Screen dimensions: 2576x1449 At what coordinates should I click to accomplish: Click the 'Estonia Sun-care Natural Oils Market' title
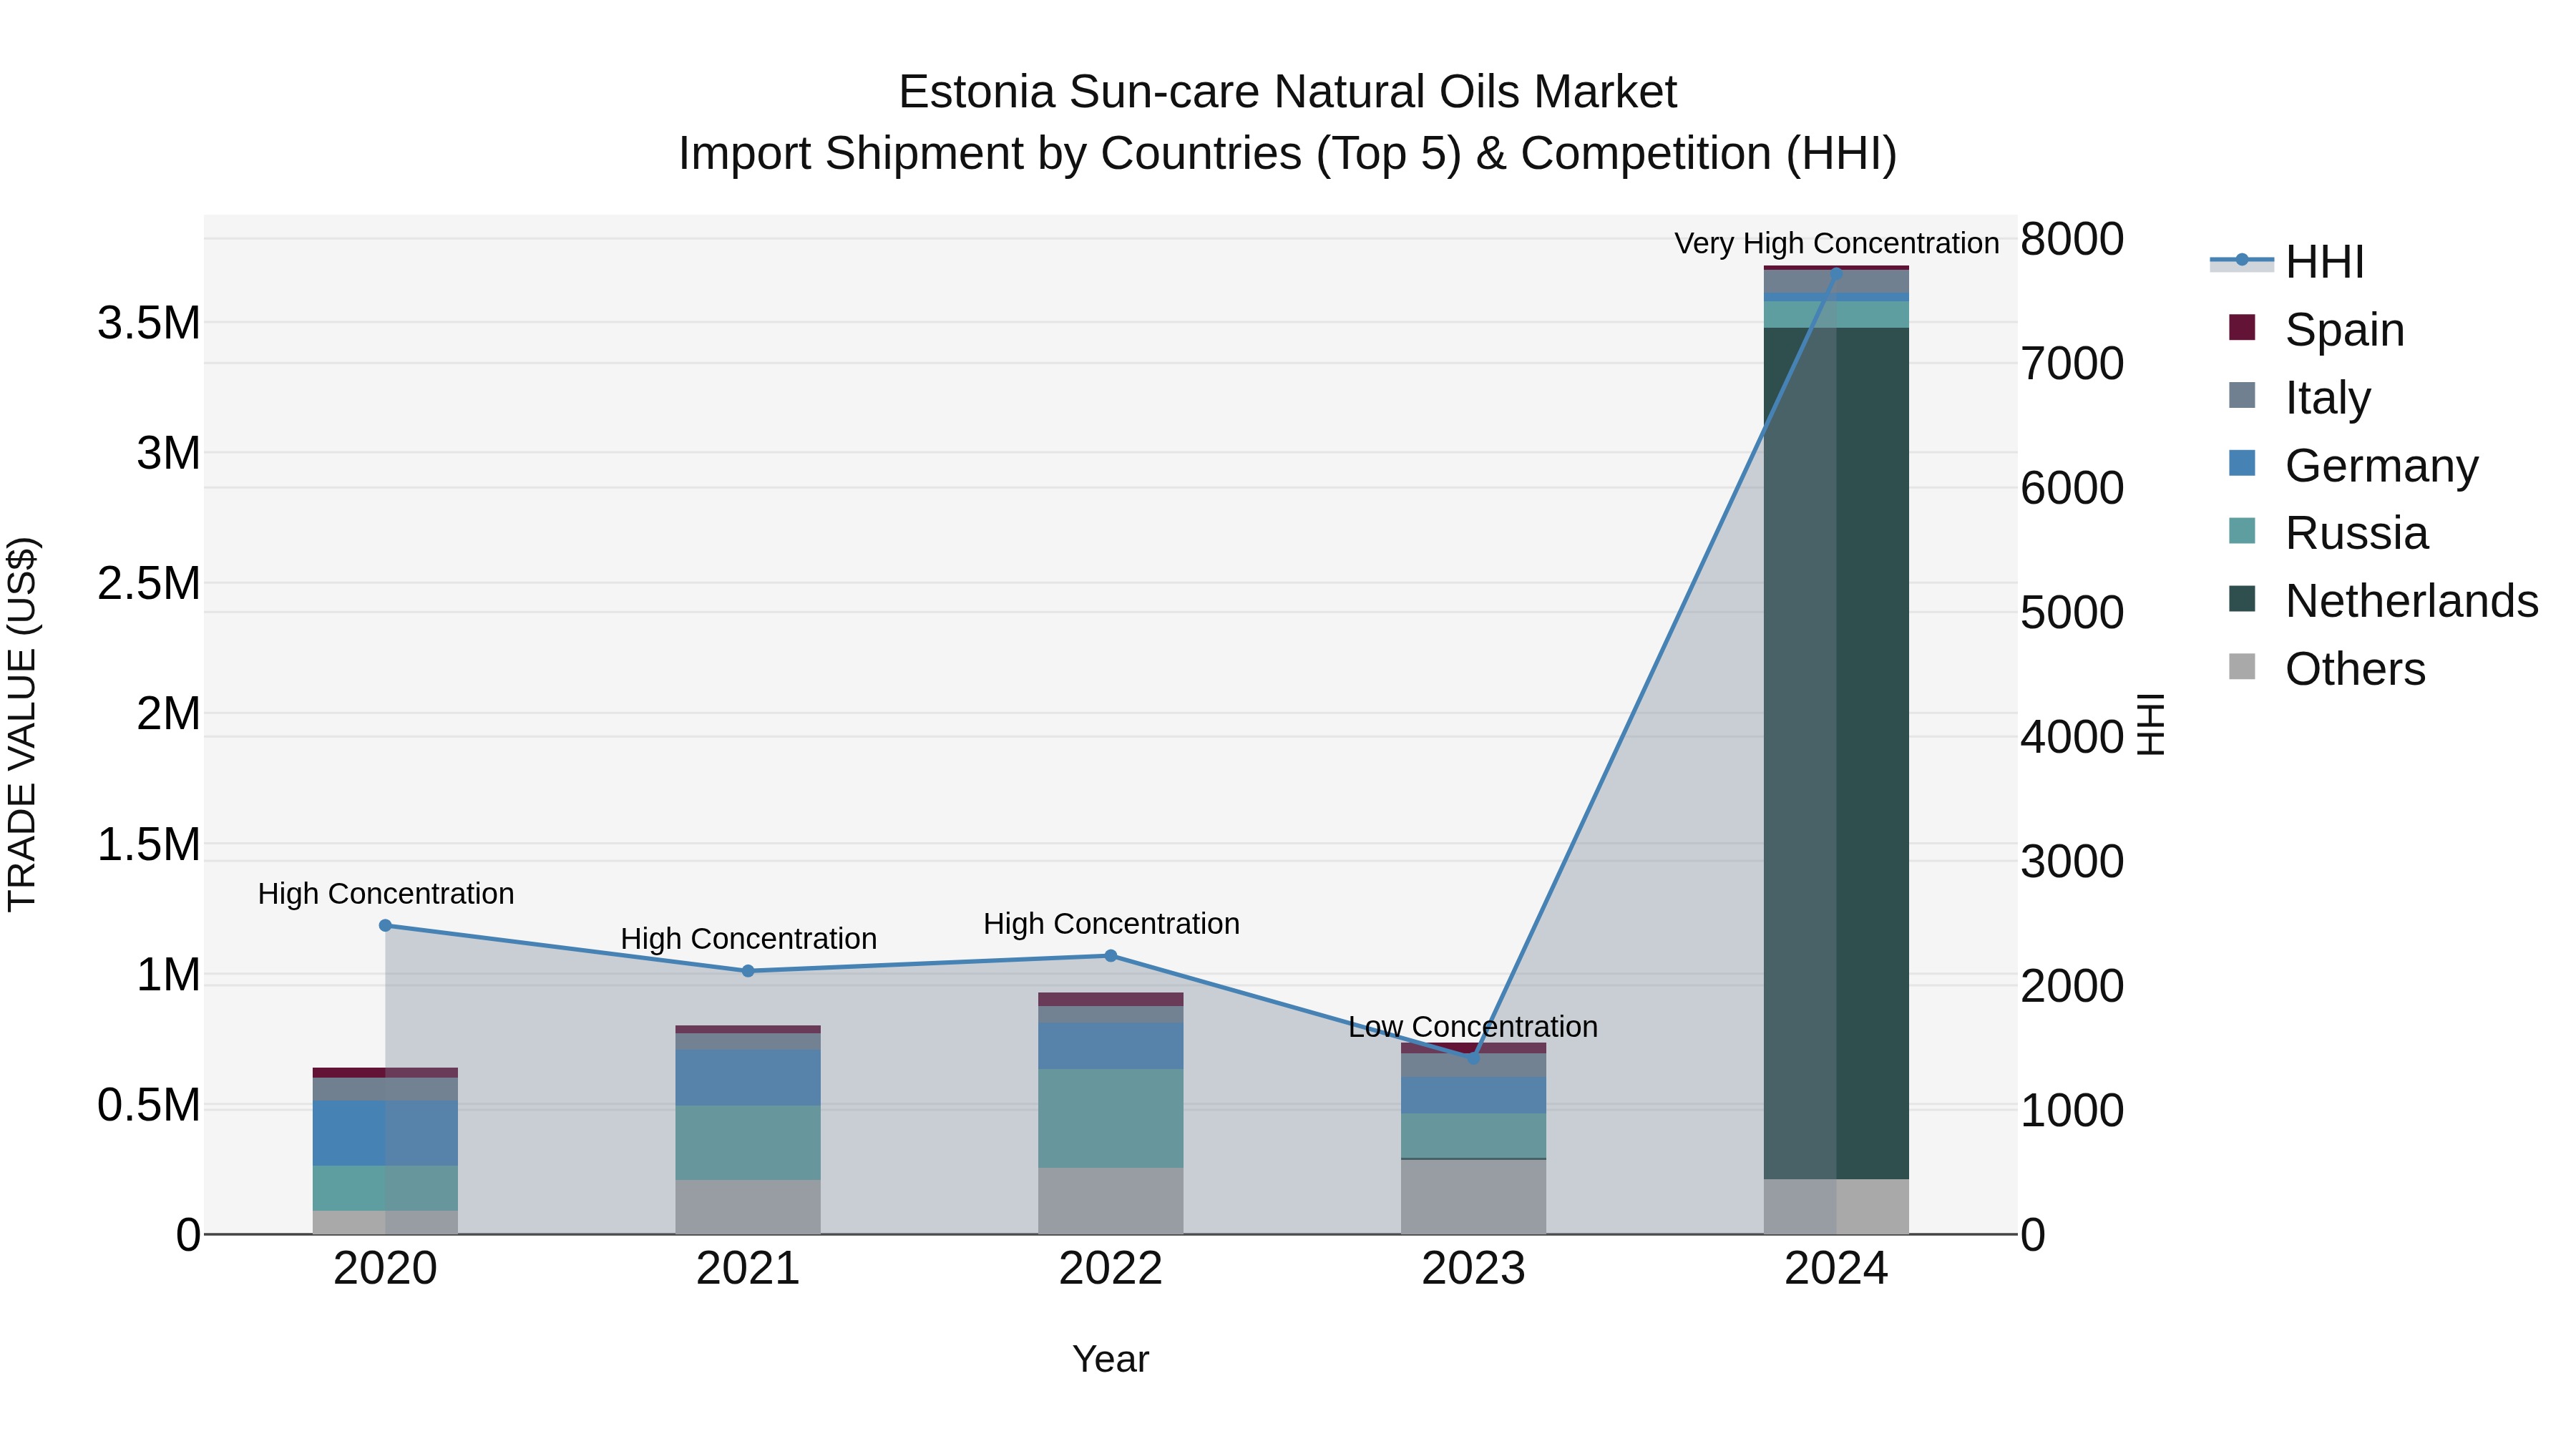1287,92
